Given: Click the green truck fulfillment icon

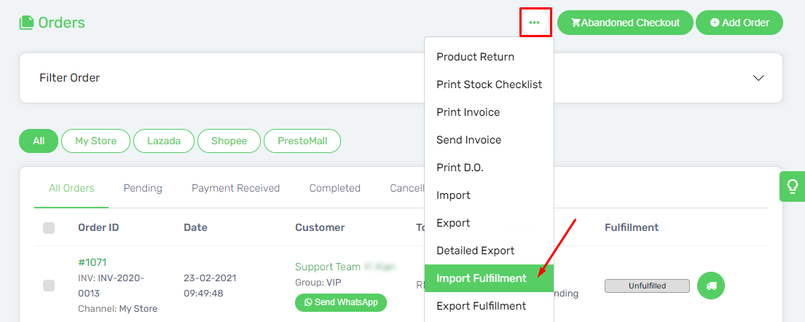Looking at the screenshot, I should coord(711,286).
